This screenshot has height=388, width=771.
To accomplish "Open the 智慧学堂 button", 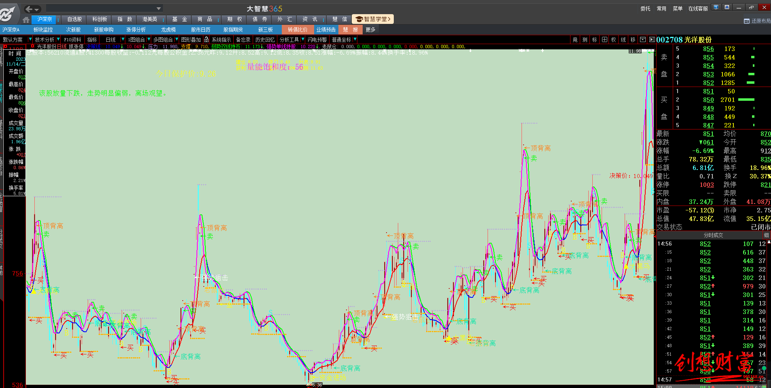I will (373, 19).
